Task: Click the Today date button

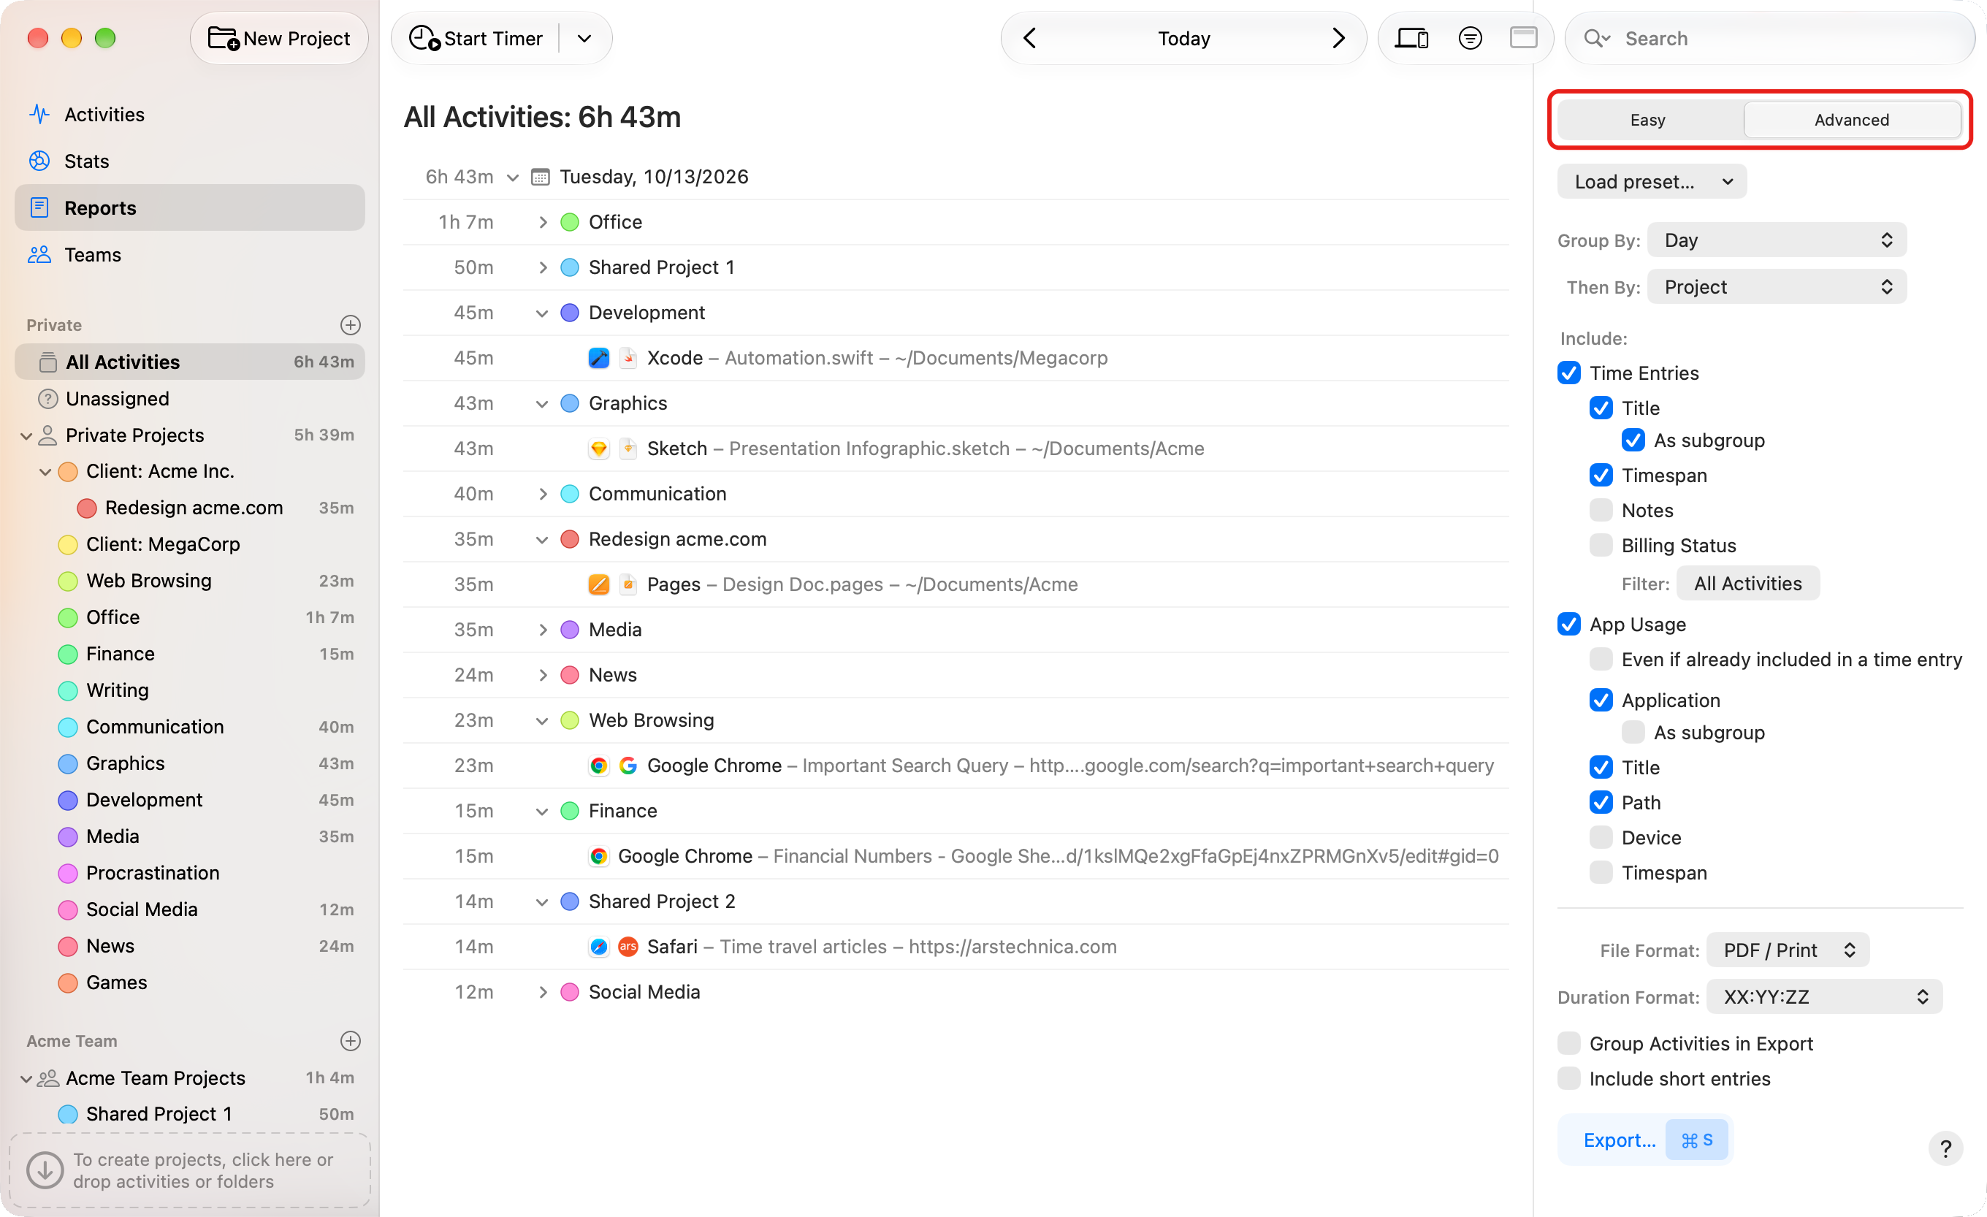Action: point(1184,38)
